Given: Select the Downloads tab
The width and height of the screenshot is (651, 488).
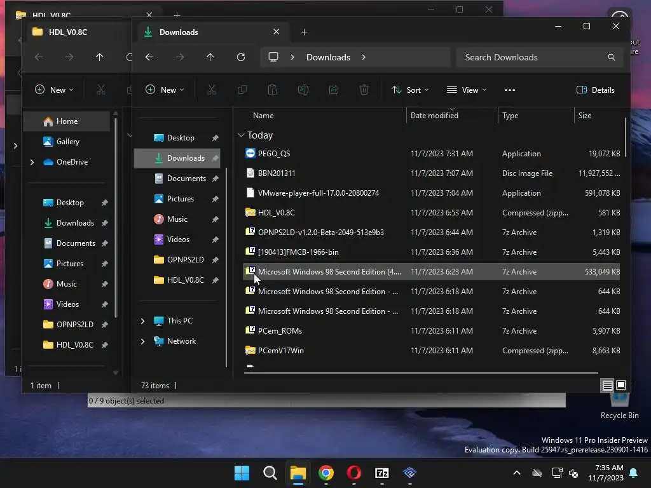Looking at the screenshot, I should [212, 32].
